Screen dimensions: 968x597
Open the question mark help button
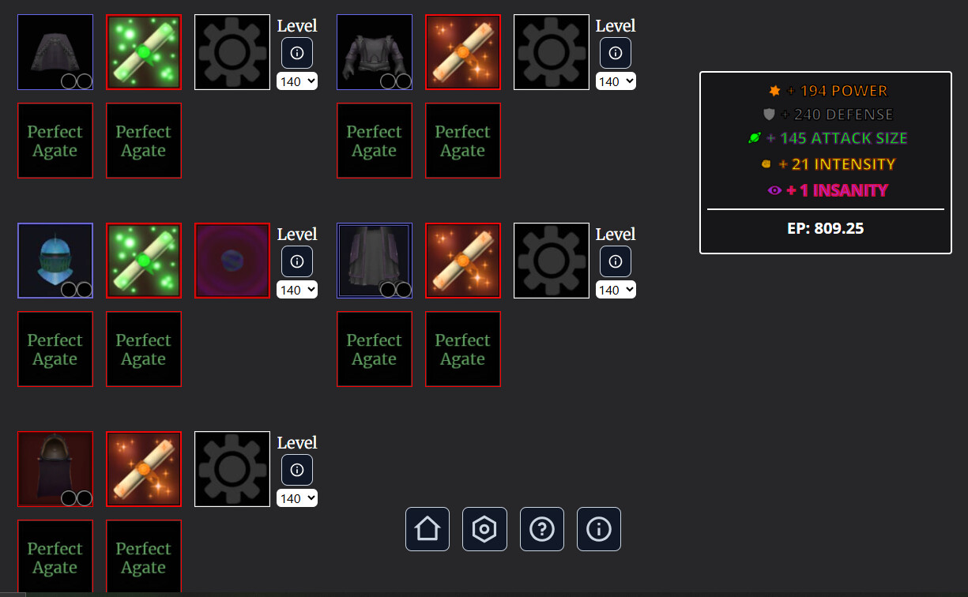542,529
